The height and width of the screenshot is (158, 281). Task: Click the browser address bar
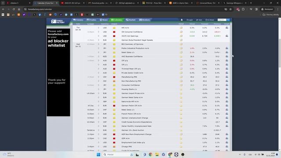tap(124, 9)
